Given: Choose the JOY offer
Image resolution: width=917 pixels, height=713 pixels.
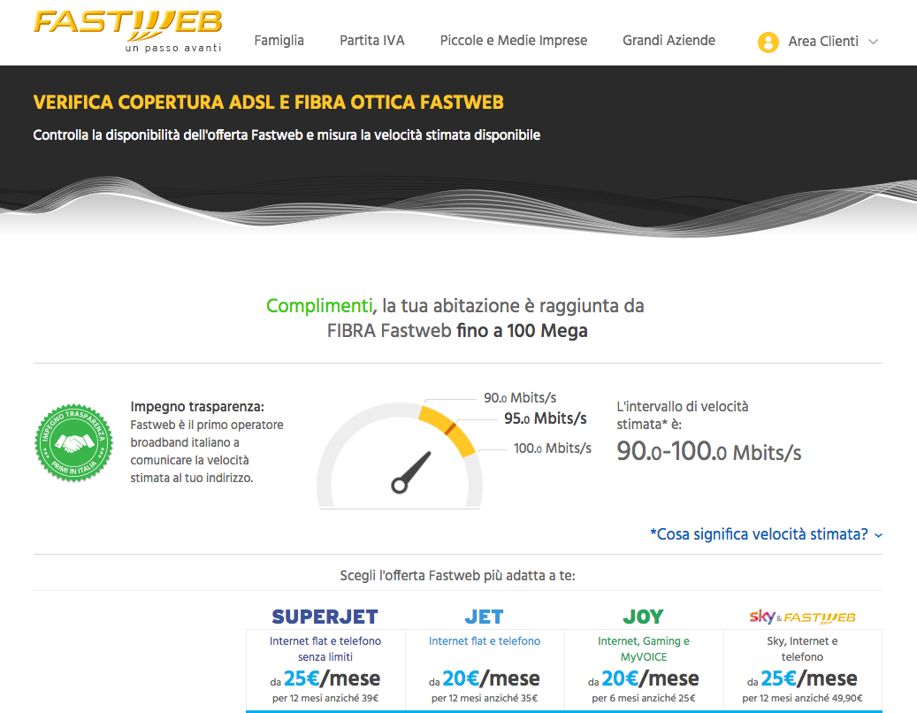Looking at the screenshot, I should point(643,617).
